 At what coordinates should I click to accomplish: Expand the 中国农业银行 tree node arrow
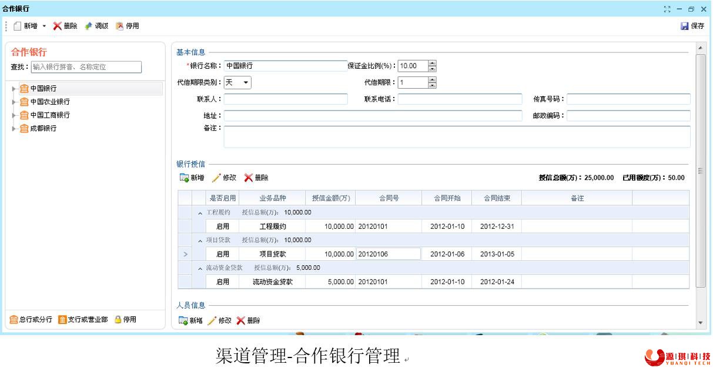[x=14, y=102]
